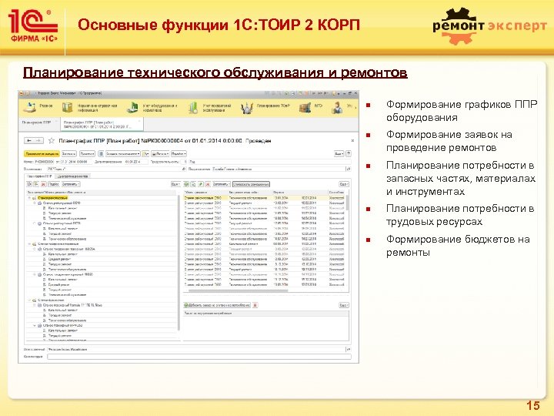This screenshot has width=554, height=416.
Task: Click schedule table vertical scrollbar
Action: (x=347, y=203)
